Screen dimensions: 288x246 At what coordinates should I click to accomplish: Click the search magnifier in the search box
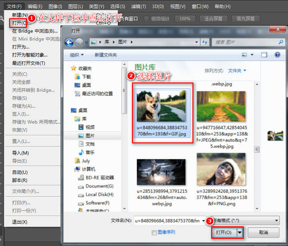coord(281,42)
